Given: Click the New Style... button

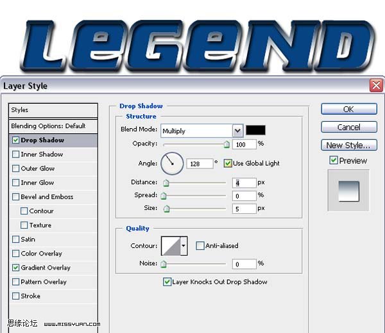Looking at the screenshot, I should (x=349, y=145).
